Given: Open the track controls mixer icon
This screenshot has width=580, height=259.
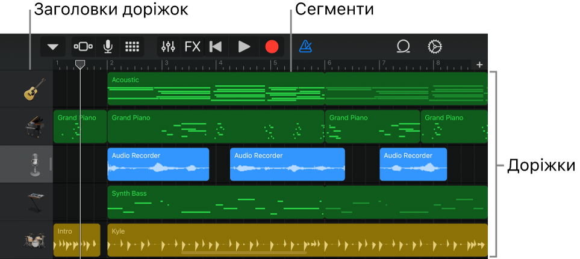Looking at the screenshot, I should 169,47.
